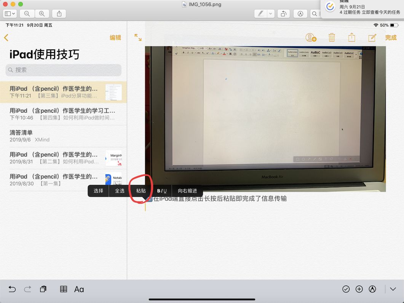Image resolution: width=404 pixels, height=303 pixels.
Task: Go back using the yellow chevron
Action: coord(6,38)
